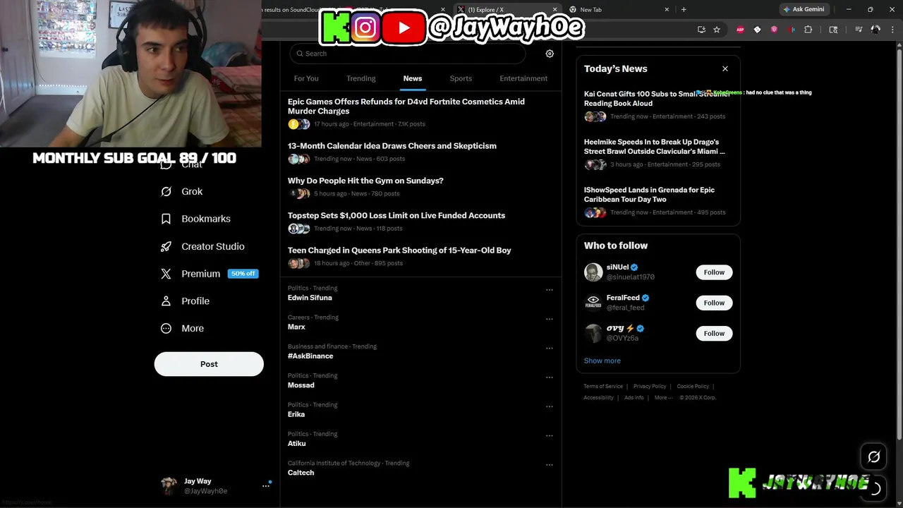
Task: Open the Privacy Policy link
Action: (650, 386)
